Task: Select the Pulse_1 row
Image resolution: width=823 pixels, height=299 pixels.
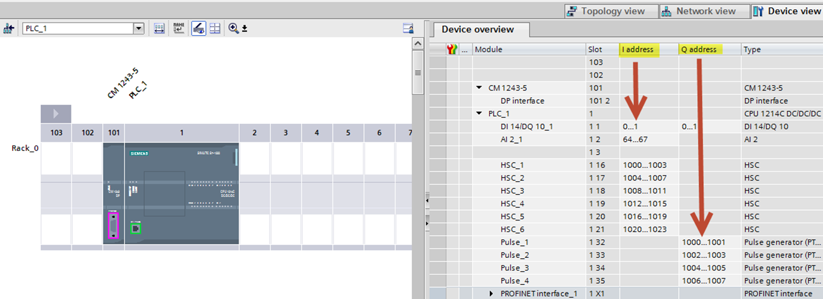Action: click(x=626, y=242)
